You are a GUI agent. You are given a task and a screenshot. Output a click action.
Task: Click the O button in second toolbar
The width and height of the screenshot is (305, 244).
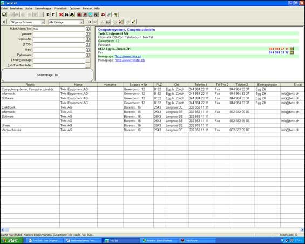(x=90, y=22)
